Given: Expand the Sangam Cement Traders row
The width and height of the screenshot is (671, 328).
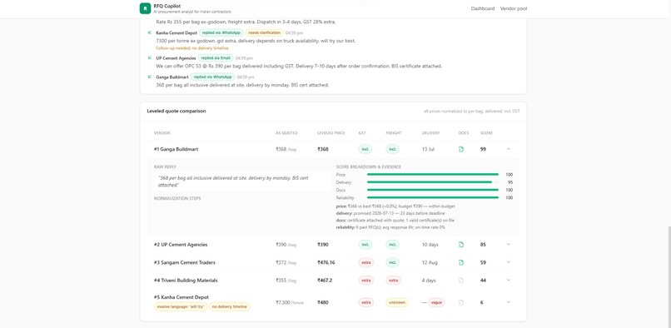Looking at the screenshot, I should 509,262.
